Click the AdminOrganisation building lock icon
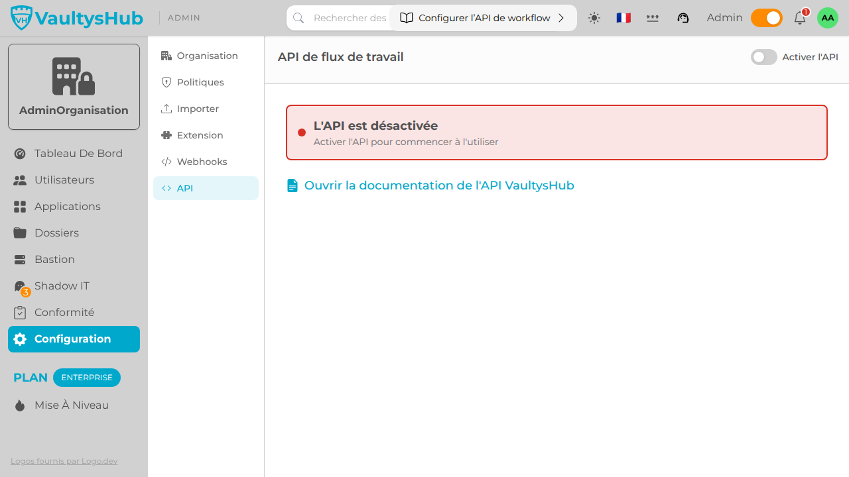Viewport: 849px width, 477px height. [x=74, y=76]
